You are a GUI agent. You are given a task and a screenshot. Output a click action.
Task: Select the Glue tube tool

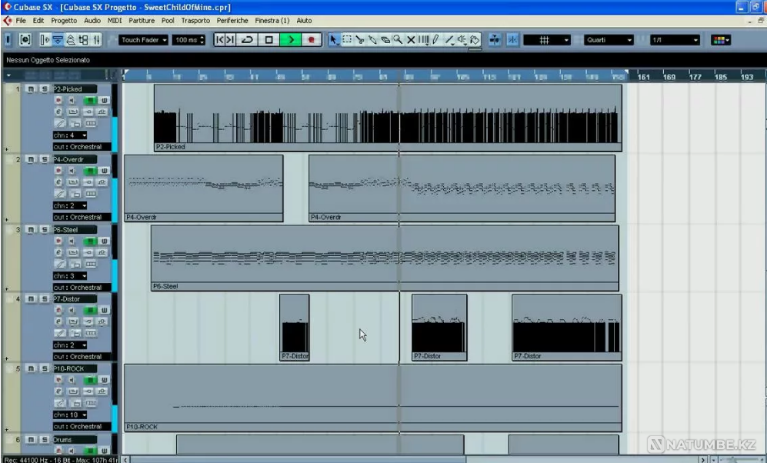[x=372, y=40]
